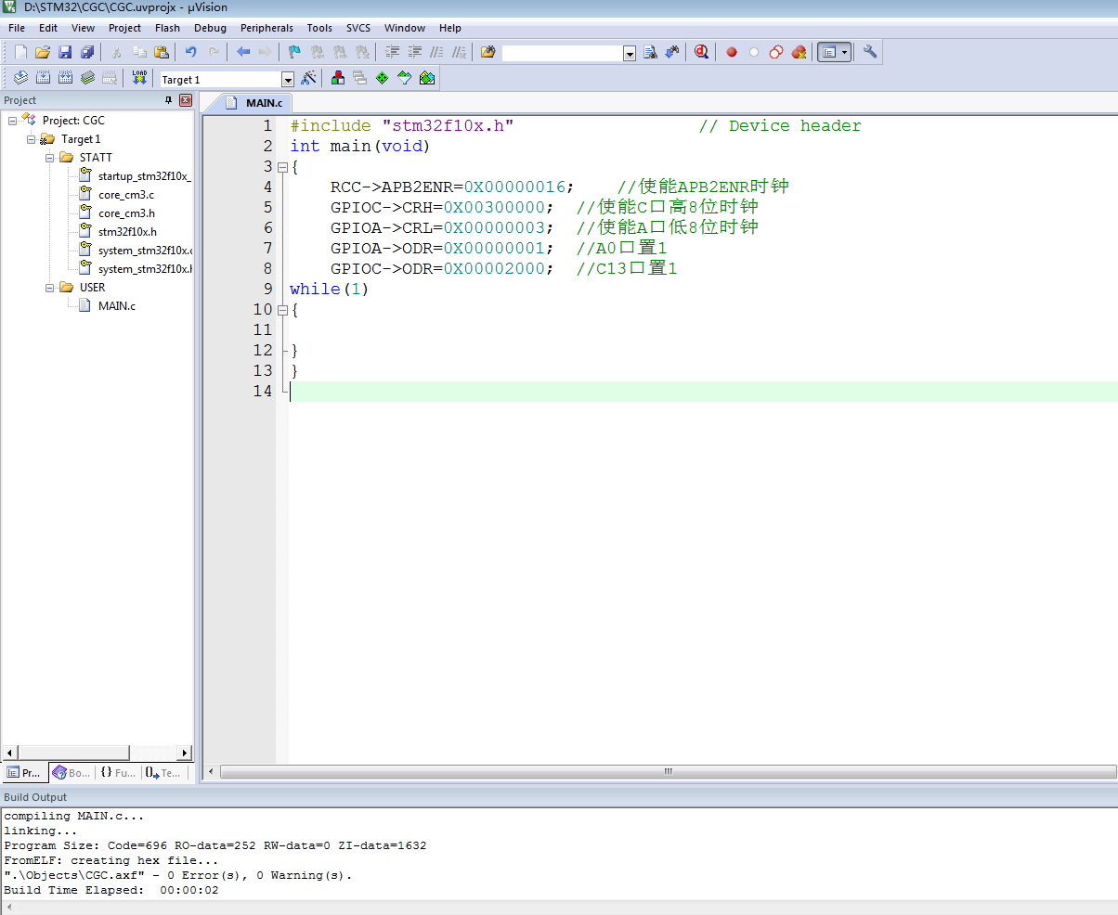
Task: Collapse the STATT group folder
Action: point(50,157)
